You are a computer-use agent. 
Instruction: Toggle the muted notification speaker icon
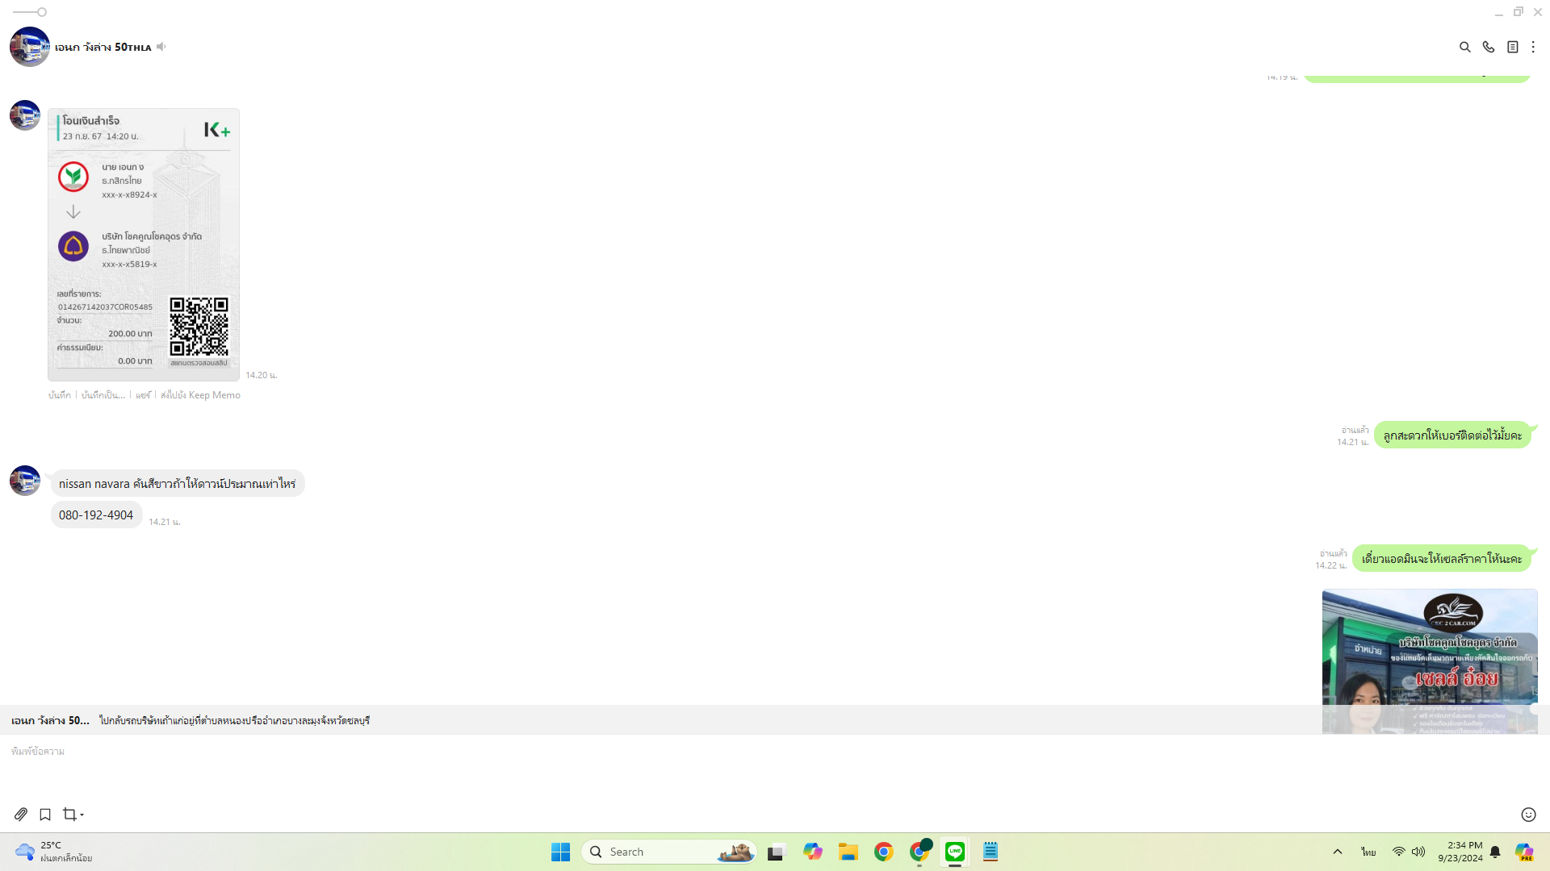click(x=161, y=47)
